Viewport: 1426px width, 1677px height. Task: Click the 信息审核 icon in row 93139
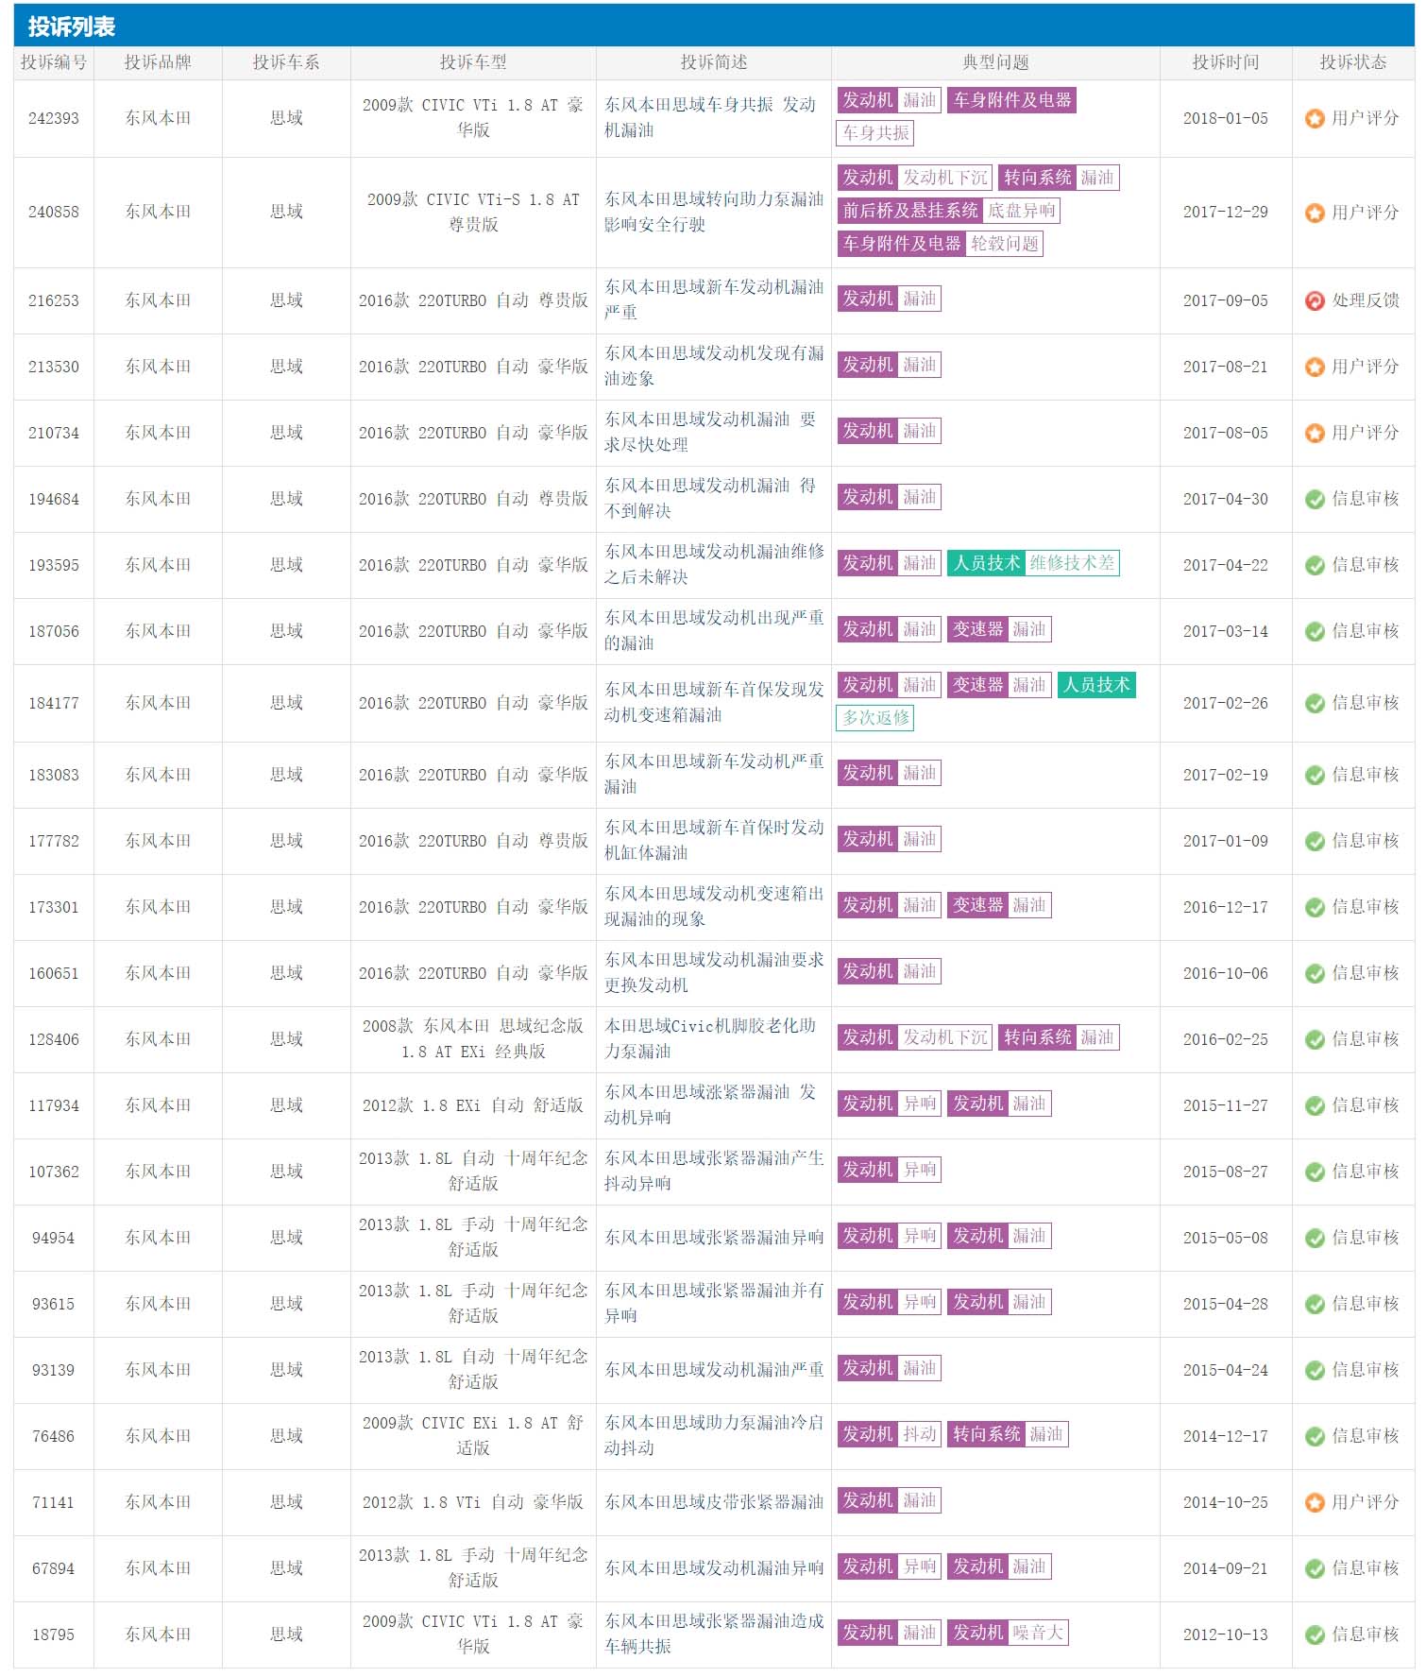[x=1315, y=1371]
